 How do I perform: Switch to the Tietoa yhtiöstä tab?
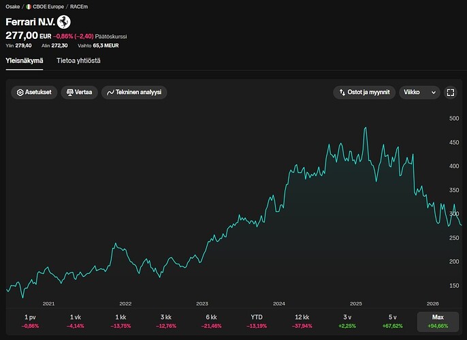[x=79, y=61]
